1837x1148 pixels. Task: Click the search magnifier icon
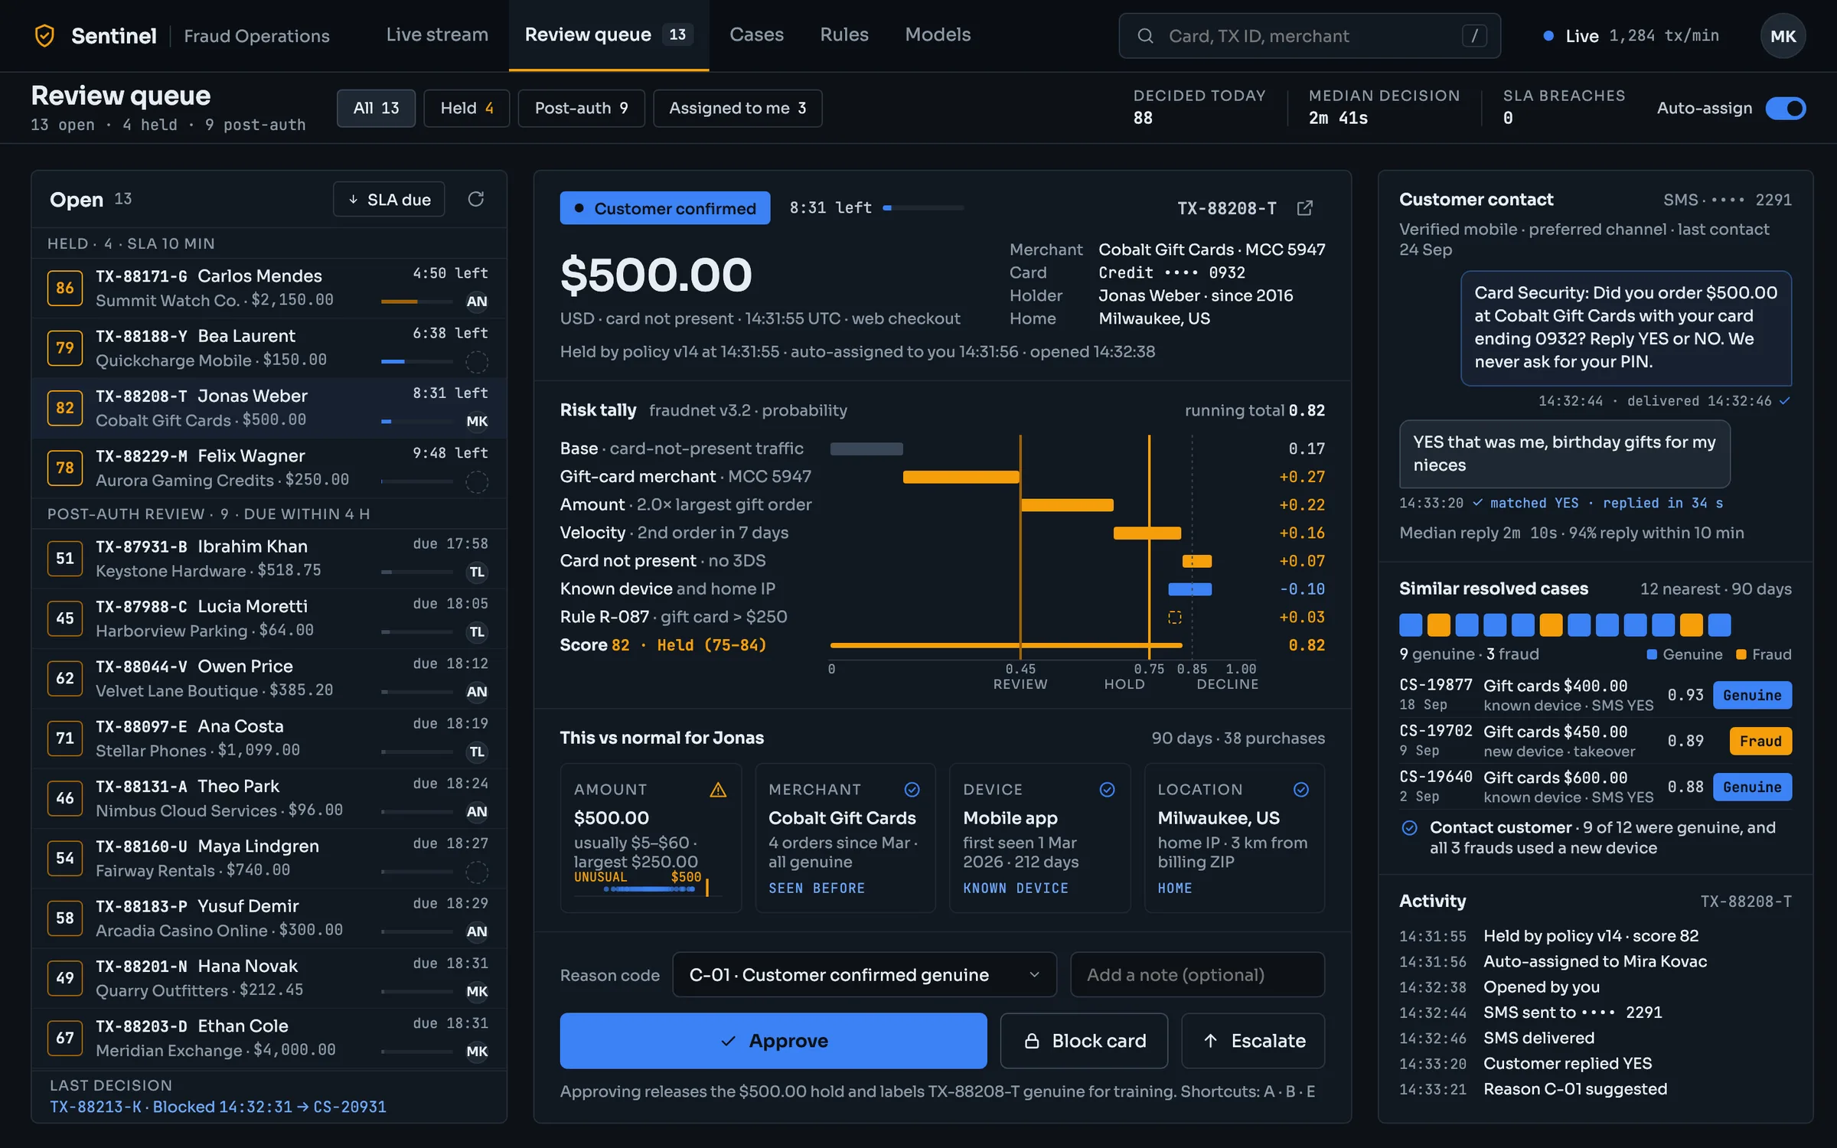[1145, 36]
